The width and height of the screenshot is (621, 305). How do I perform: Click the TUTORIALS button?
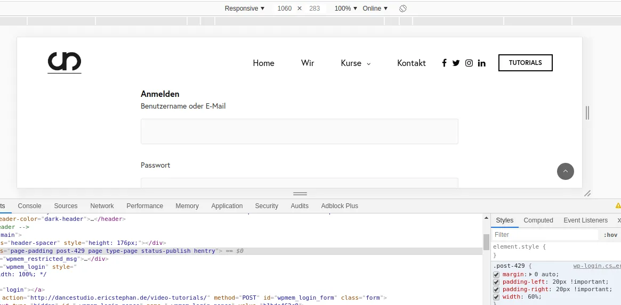[525, 63]
